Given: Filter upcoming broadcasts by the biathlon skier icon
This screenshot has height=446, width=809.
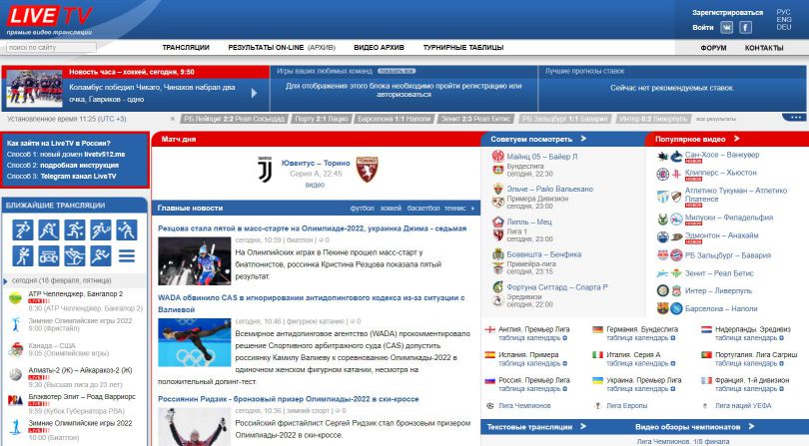Looking at the screenshot, I should (75, 255).
